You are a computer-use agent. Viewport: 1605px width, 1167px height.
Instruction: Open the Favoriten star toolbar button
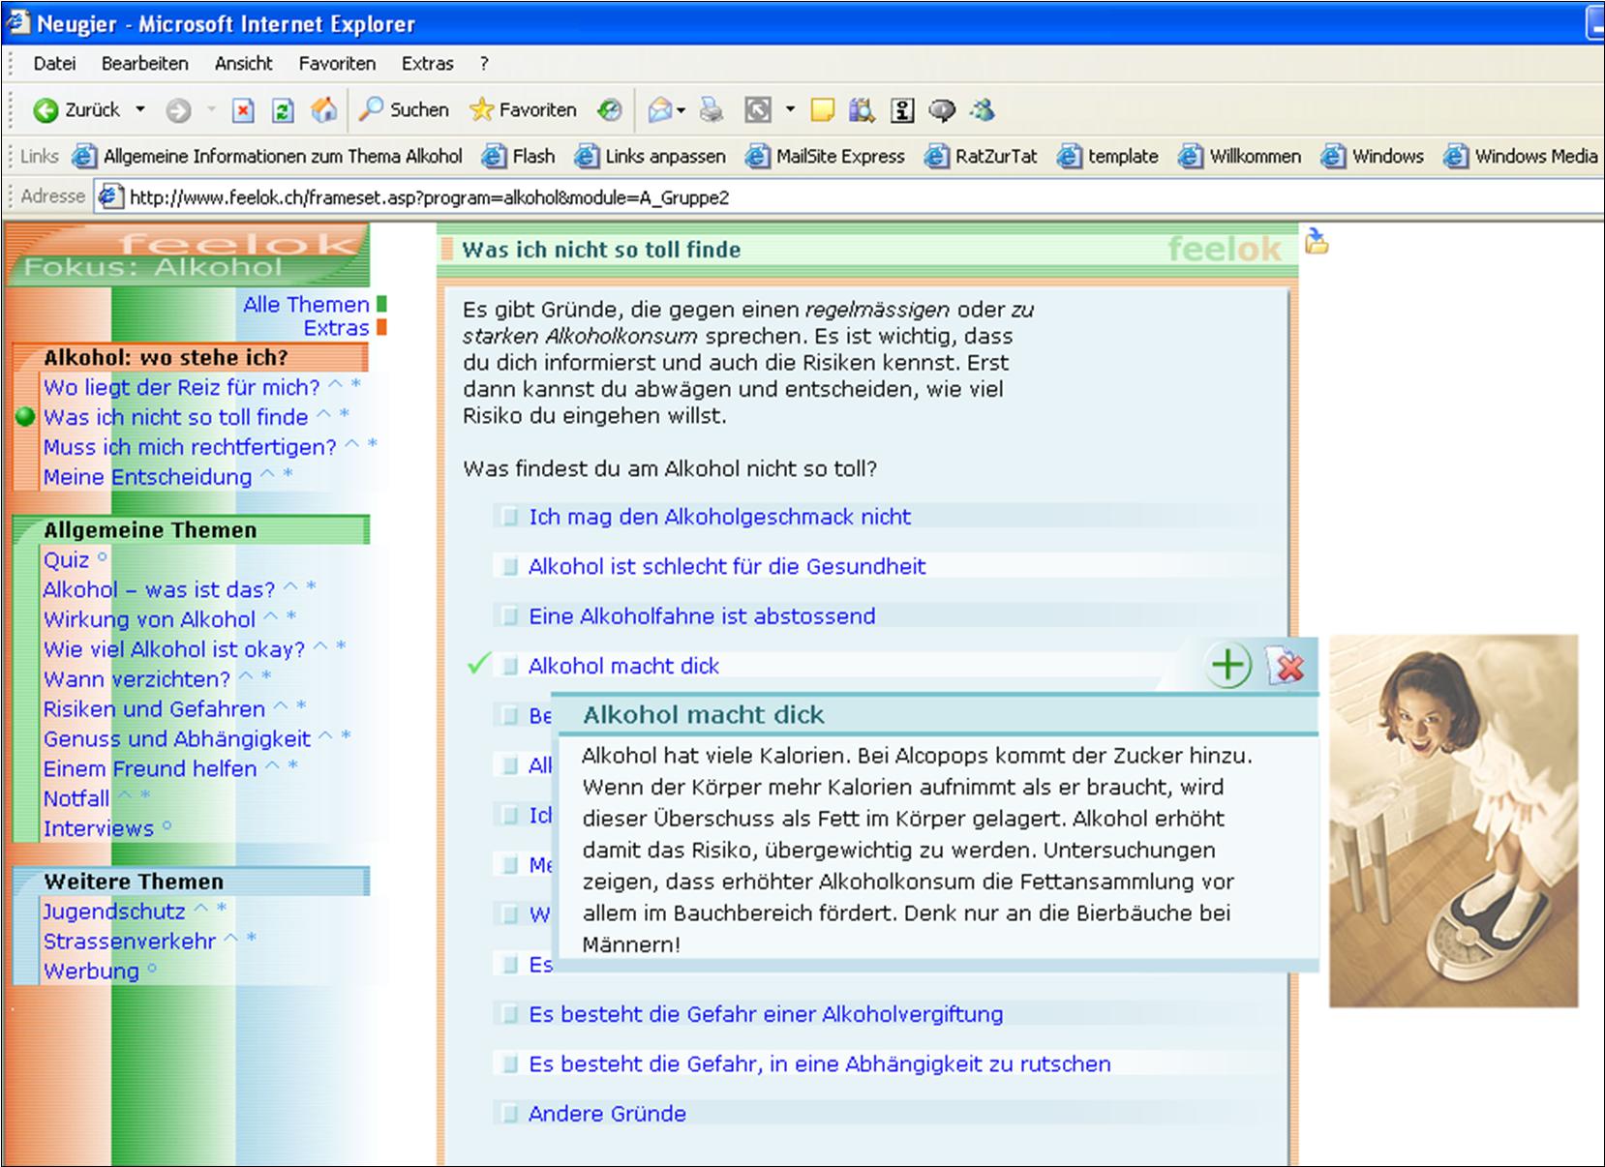click(523, 109)
